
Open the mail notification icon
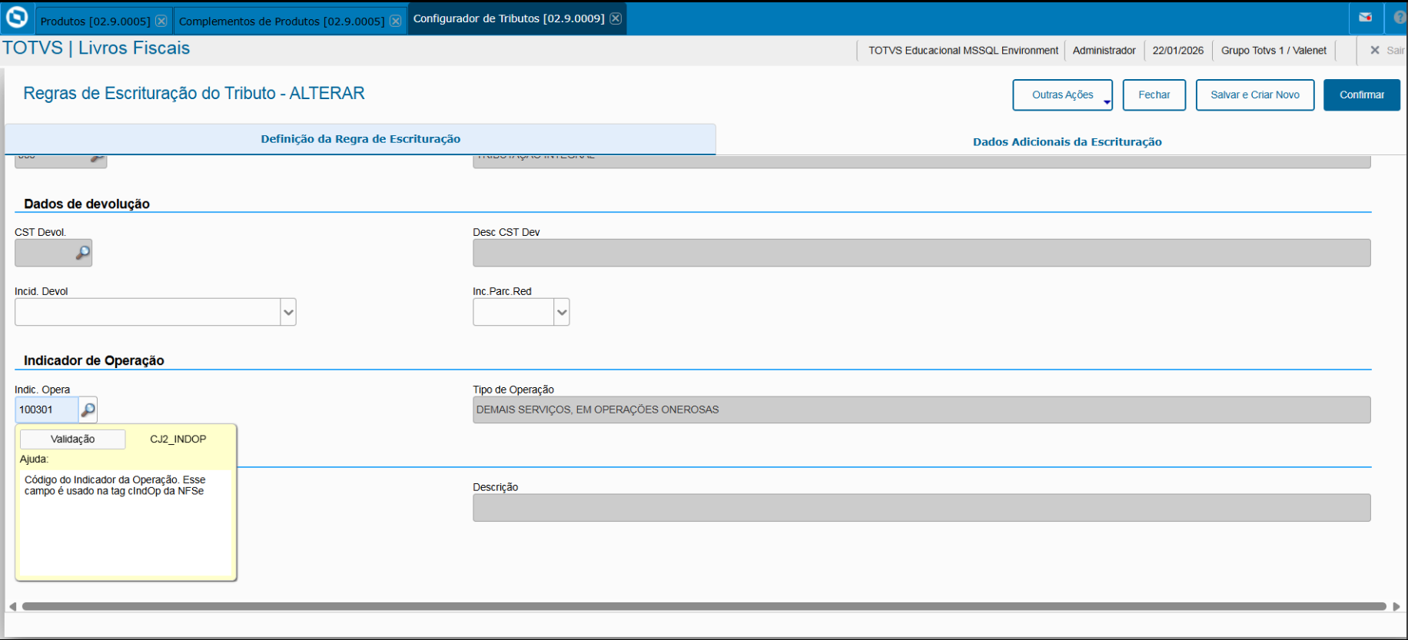(1366, 17)
